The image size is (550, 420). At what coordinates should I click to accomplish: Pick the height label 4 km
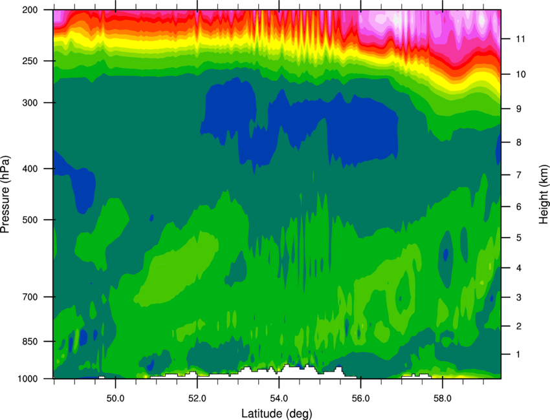tap(519, 268)
